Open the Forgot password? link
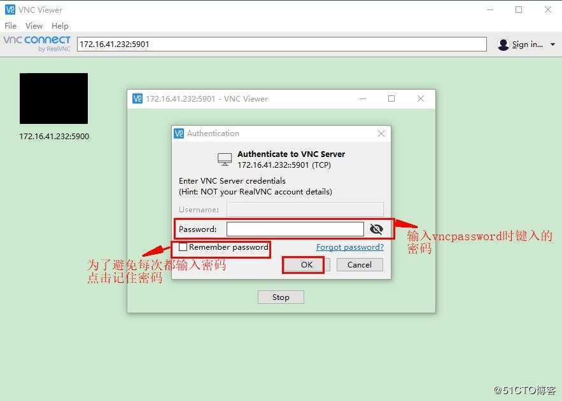This screenshot has height=401, width=562. coord(350,247)
